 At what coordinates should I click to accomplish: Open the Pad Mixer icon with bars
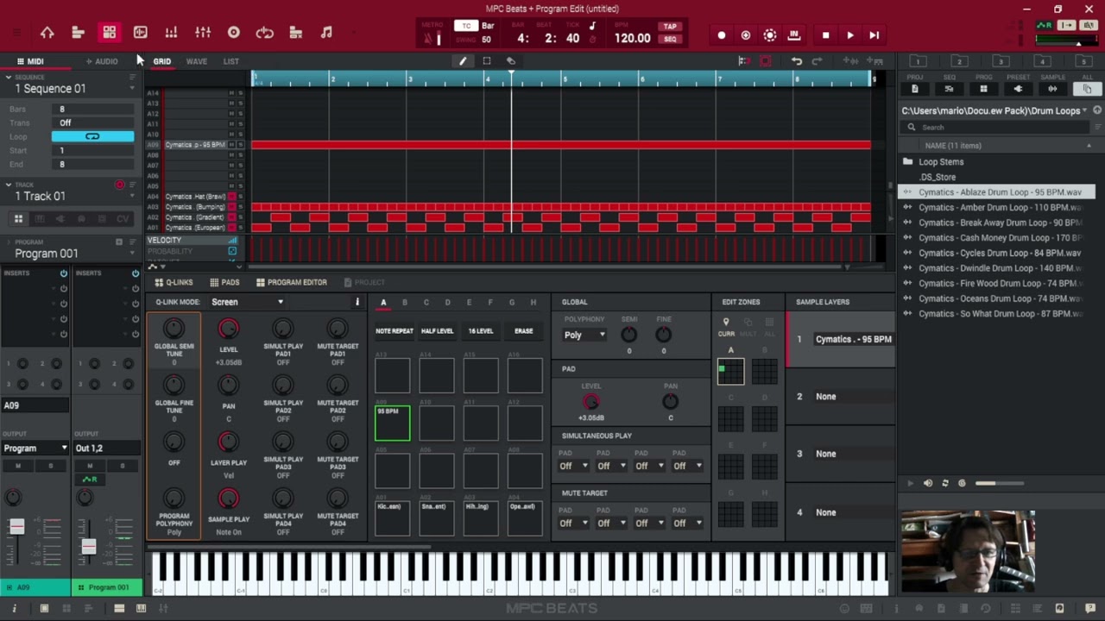coord(171,33)
